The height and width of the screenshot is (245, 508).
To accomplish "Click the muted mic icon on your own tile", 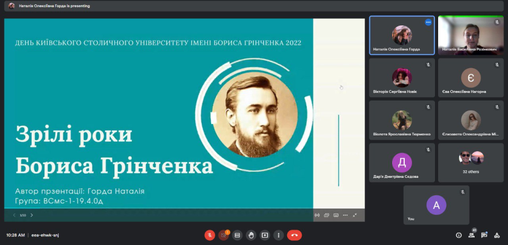I will [x=462, y=192].
